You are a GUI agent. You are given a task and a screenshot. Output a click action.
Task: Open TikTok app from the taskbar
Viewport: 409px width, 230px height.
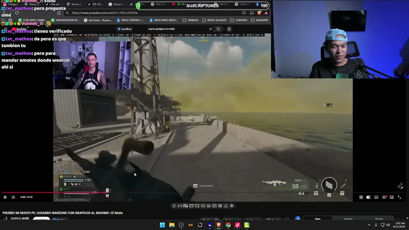click(x=237, y=225)
